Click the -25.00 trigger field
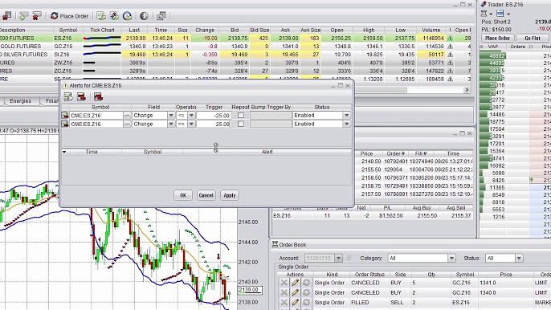The image size is (551, 310). tap(214, 116)
